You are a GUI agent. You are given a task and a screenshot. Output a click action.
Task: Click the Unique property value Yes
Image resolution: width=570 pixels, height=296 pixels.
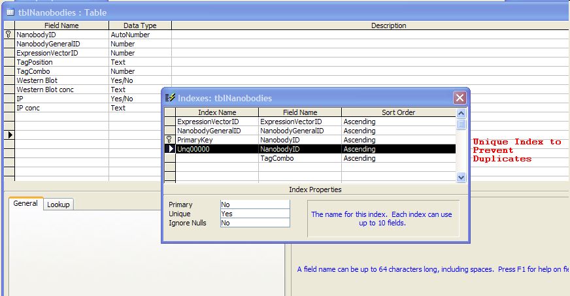tap(255, 214)
